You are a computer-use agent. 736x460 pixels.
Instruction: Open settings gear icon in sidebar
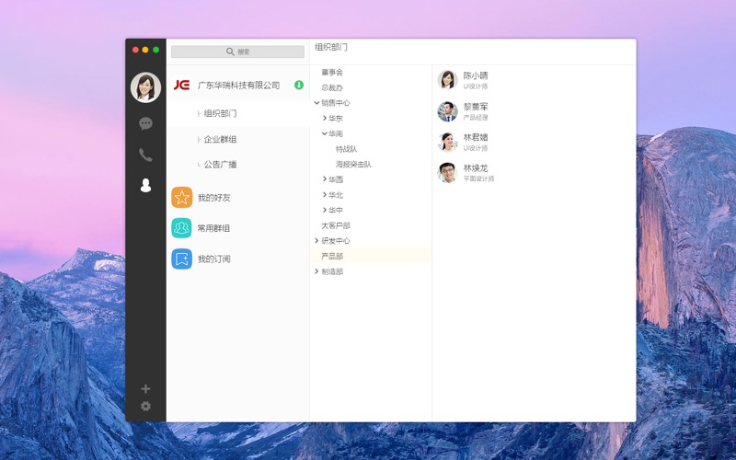point(145,406)
